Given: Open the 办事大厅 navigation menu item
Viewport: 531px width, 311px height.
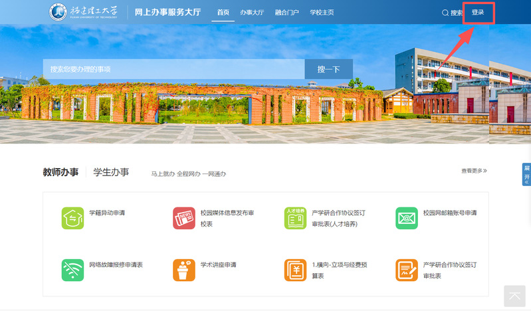Looking at the screenshot, I should coord(252,13).
